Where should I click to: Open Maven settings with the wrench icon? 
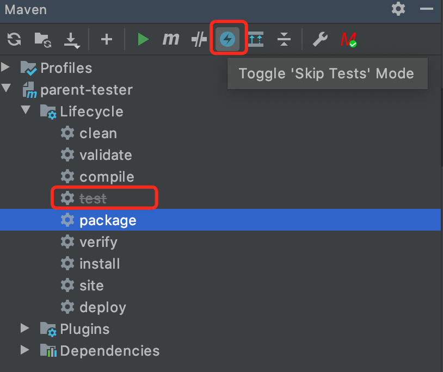click(x=321, y=39)
